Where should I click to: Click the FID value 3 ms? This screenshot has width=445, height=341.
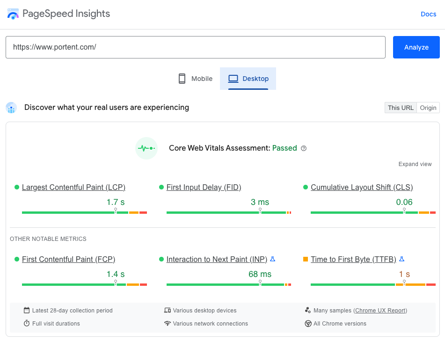pos(260,202)
